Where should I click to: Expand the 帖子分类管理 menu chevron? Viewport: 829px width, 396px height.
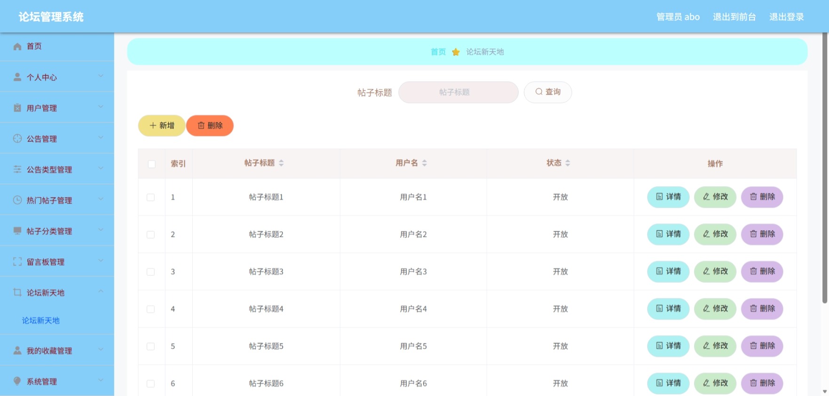click(101, 230)
